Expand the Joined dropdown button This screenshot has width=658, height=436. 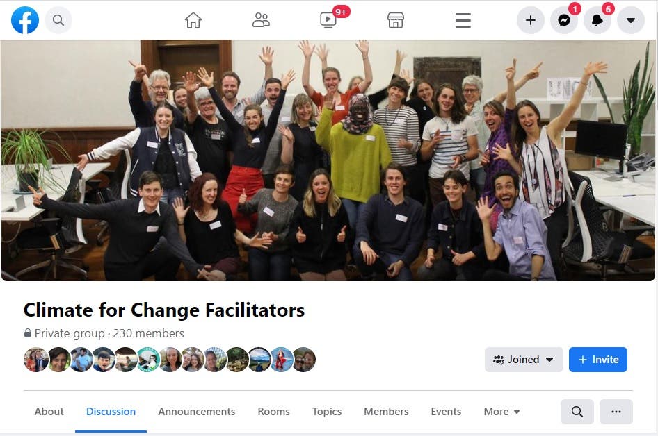pos(524,360)
